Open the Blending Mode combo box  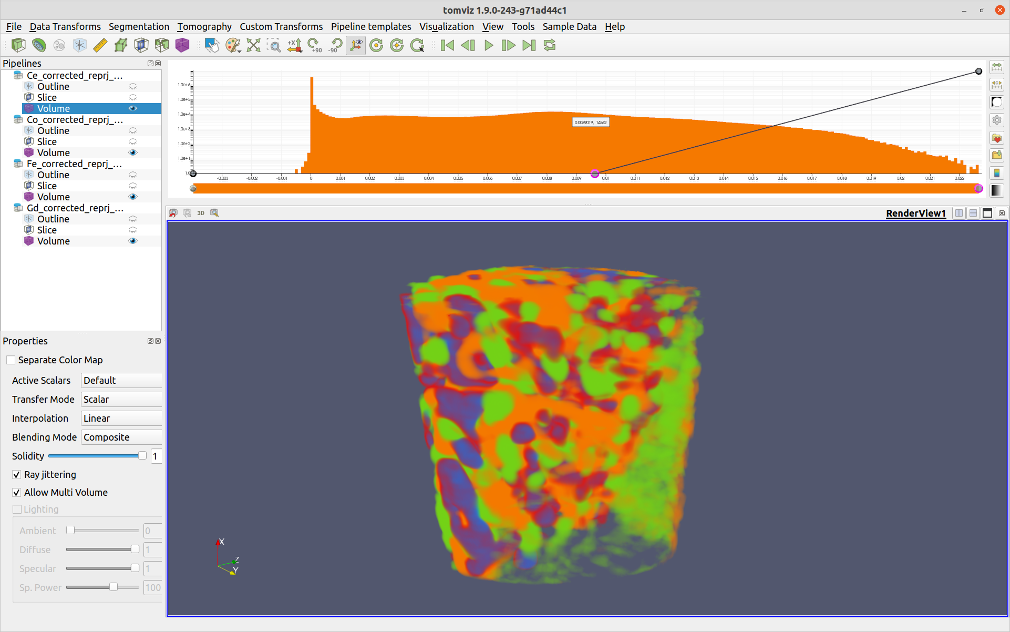click(x=121, y=437)
